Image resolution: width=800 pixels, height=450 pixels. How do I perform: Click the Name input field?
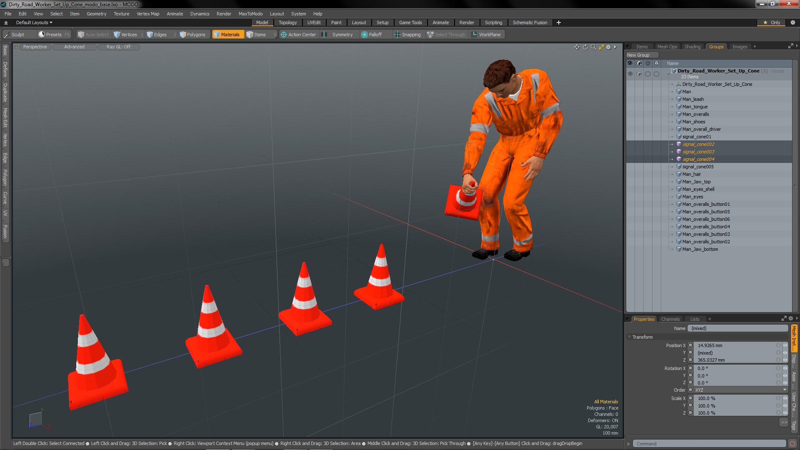(x=738, y=328)
